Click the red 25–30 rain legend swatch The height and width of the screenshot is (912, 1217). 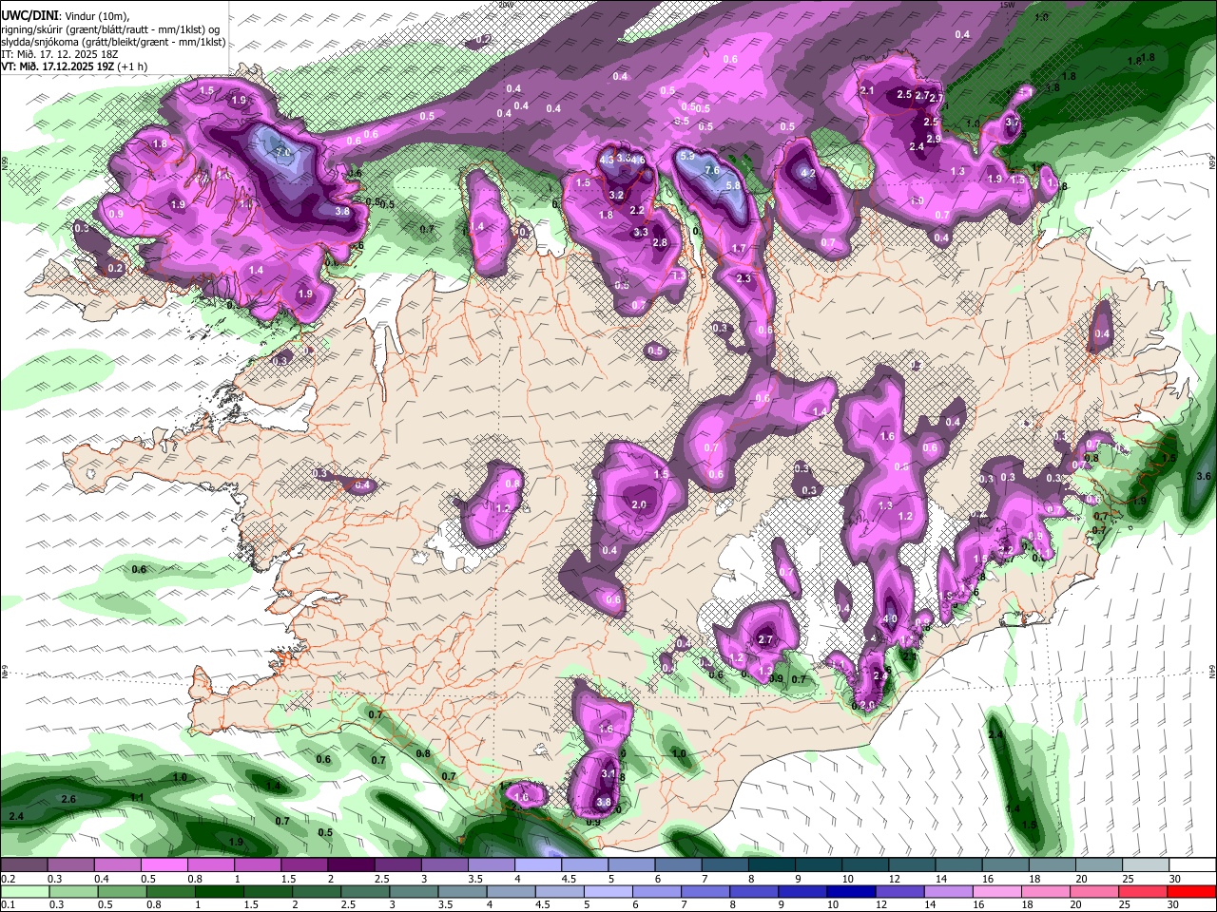click(x=1144, y=891)
